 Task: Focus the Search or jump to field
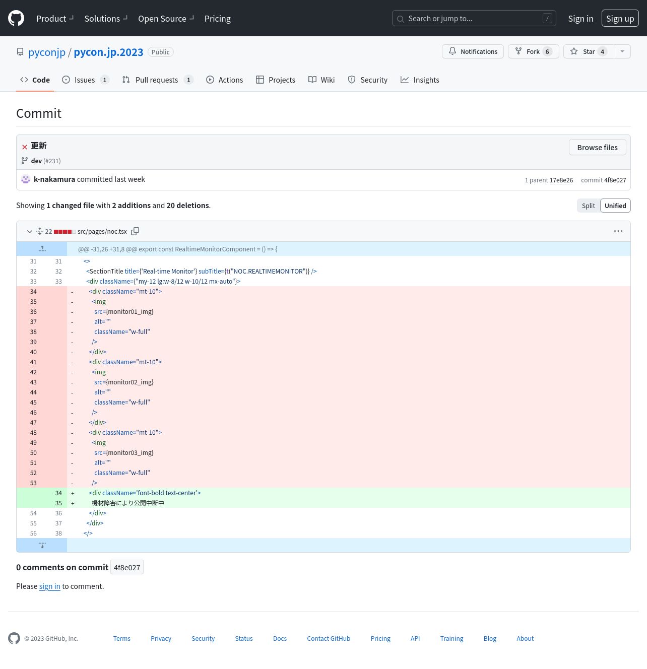(474, 18)
